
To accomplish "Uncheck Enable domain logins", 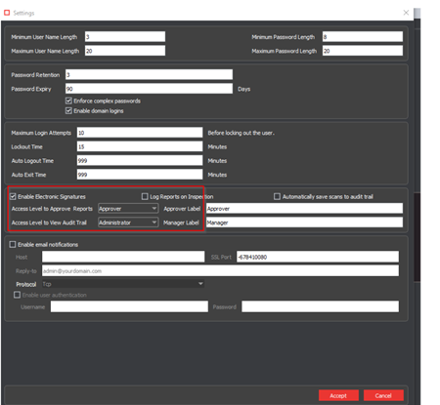I will (x=68, y=111).
